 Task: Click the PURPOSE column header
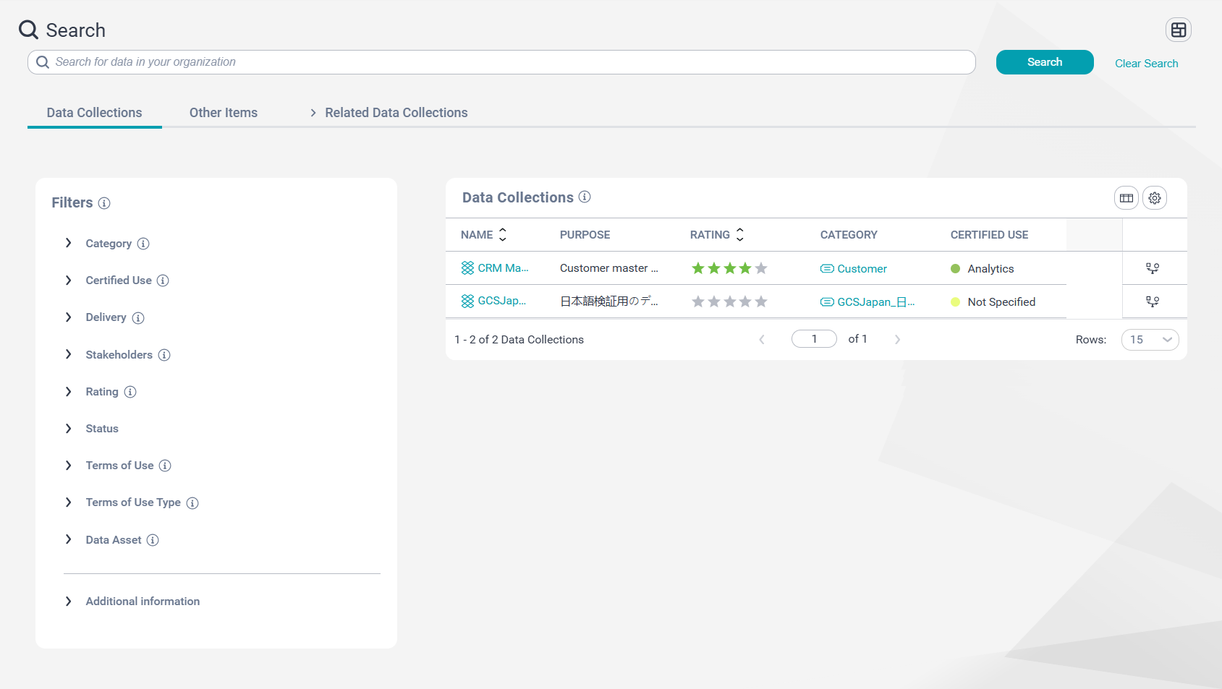[x=585, y=235]
